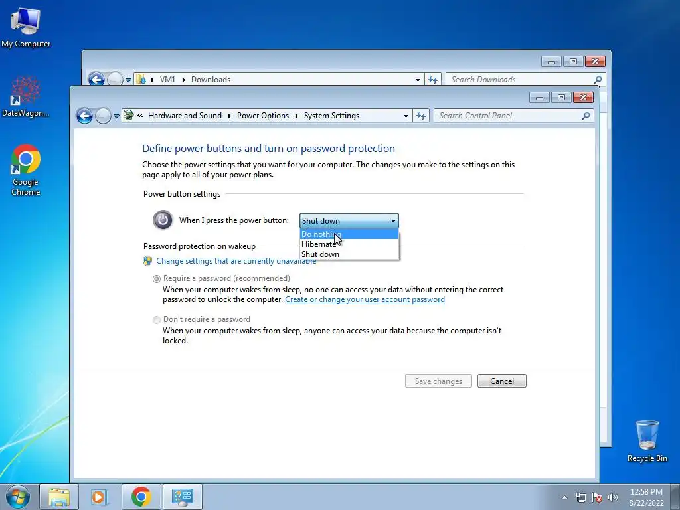Expand the arrow after Power Options

point(297,116)
